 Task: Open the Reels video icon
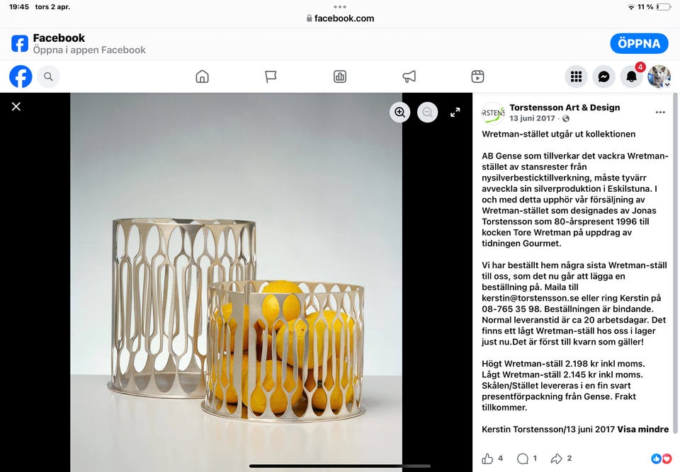point(477,76)
